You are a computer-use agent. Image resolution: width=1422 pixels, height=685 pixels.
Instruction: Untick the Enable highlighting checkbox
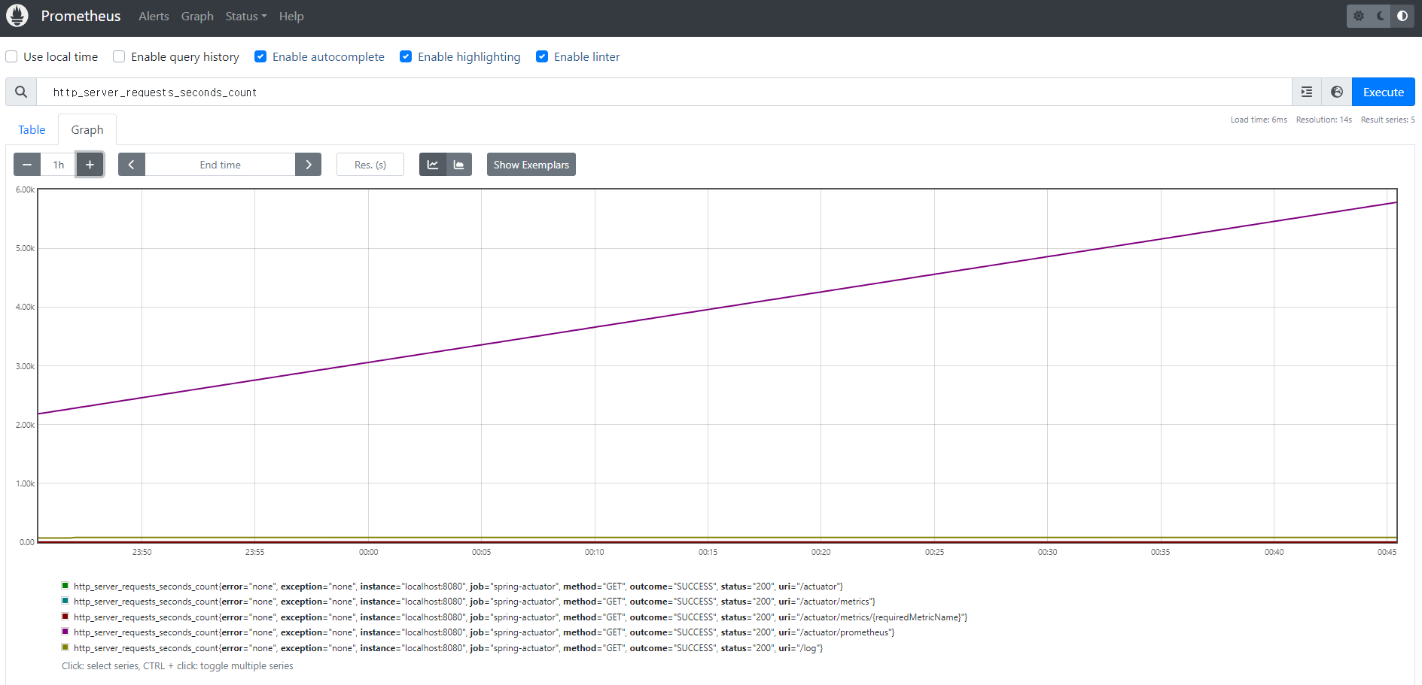[406, 56]
